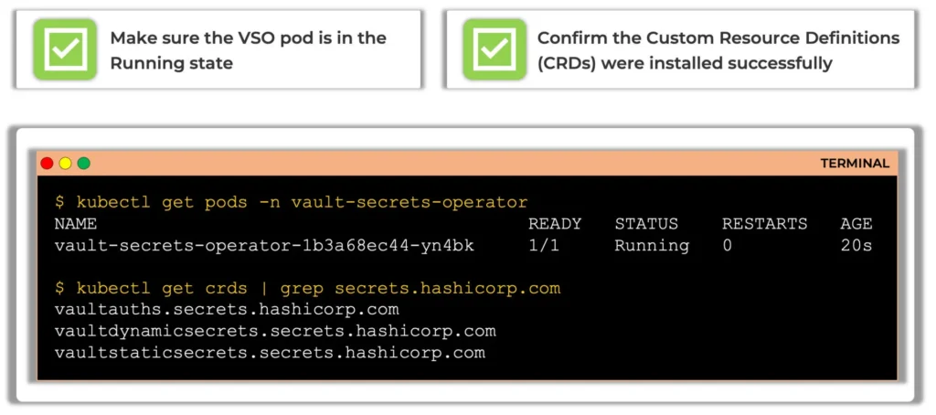Click the RESTARTS column header
Image resolution: width=936 pixels, height=415 pixels.
(x=765, y=224)
